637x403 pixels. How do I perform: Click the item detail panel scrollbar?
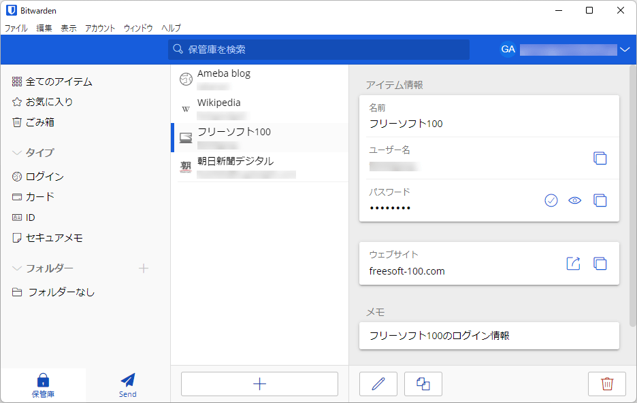pos(632,196)
